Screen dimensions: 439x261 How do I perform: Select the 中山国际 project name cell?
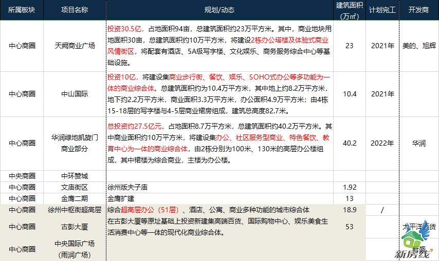click(75, 94)
